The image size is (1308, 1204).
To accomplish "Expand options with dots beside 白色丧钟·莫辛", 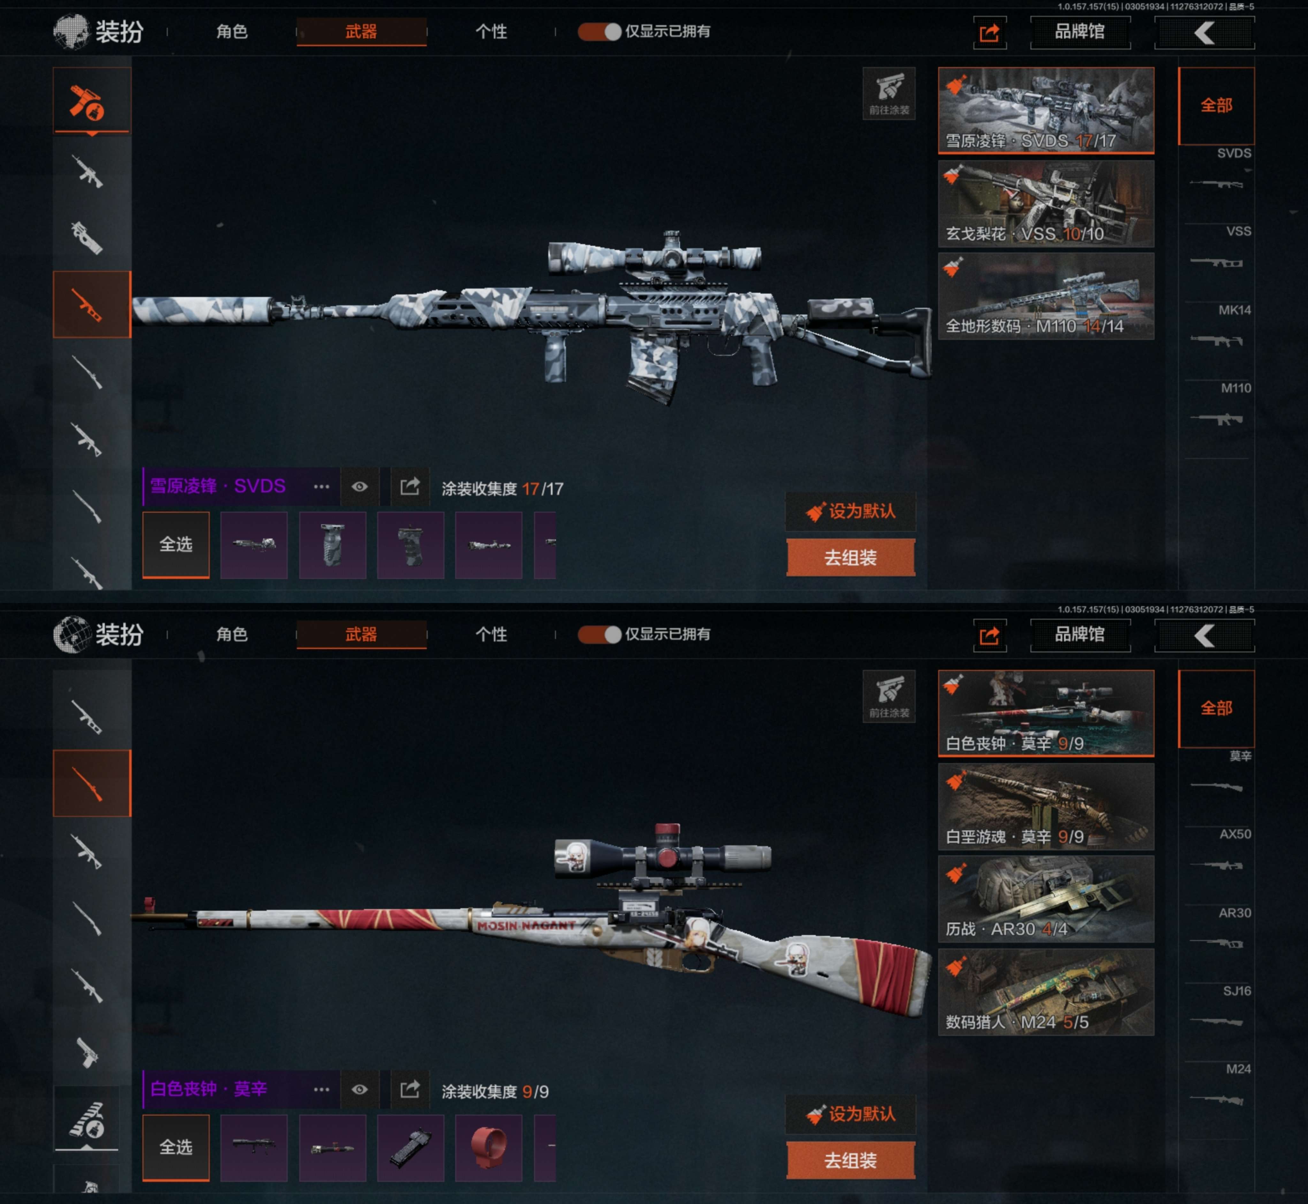I will tap(322, 1089).
